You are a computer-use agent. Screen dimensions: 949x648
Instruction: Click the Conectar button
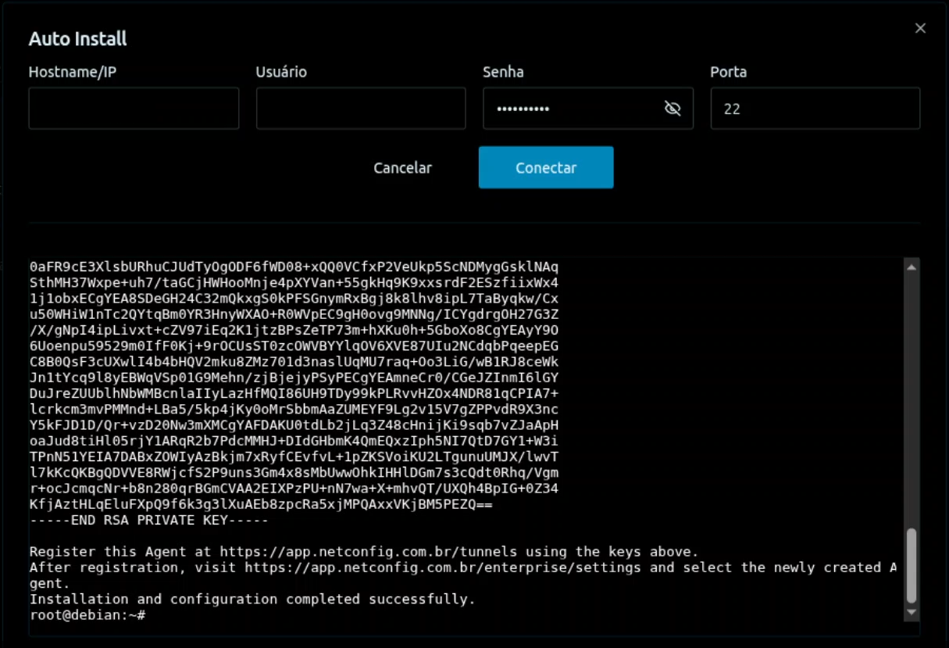click(x=545, y=167)
